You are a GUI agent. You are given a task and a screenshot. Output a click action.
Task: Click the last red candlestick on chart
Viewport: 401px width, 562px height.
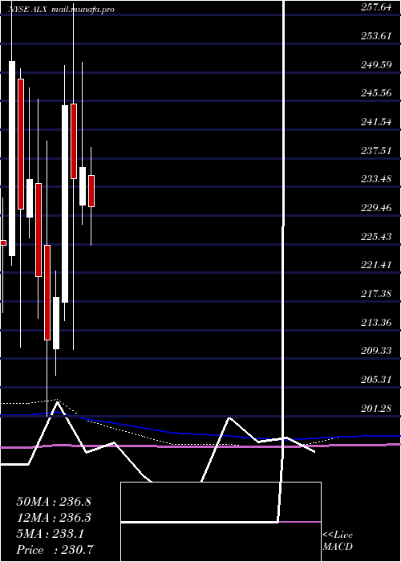(x=91, y=191)
